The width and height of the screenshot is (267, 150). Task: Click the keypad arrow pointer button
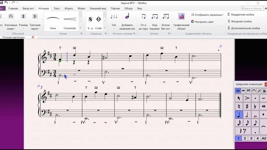[239, 98]
